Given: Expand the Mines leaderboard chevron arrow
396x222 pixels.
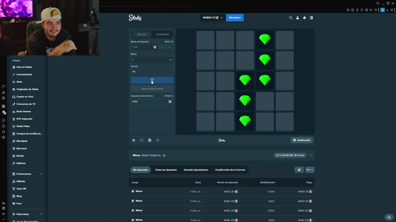Looking at the screenshot, I should [311, 155].
